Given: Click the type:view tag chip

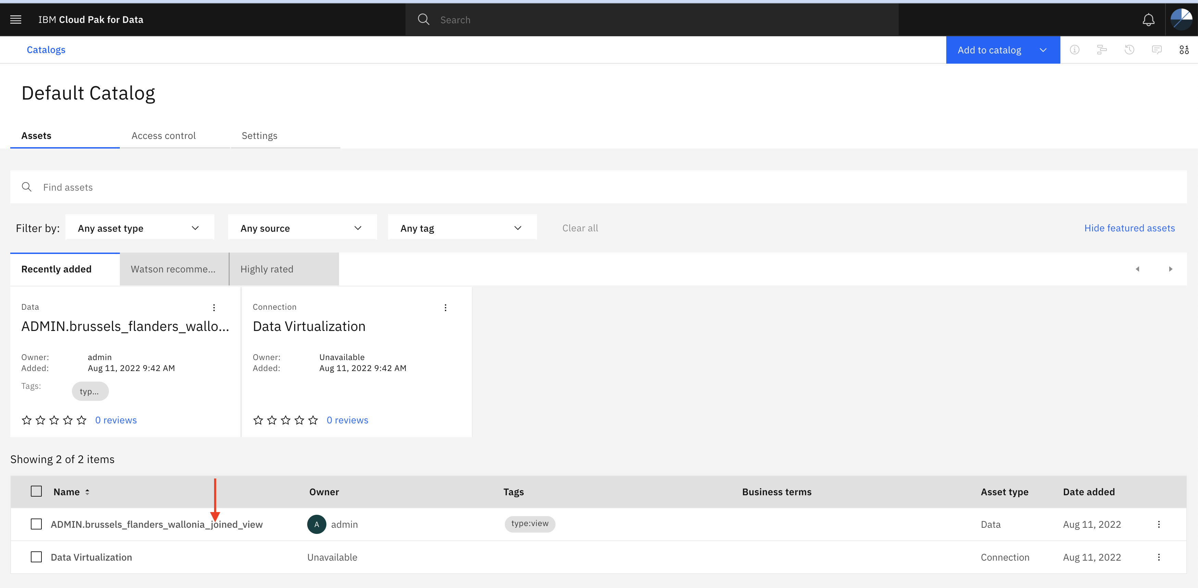Looking at the screenshot, I should [530, 523].
